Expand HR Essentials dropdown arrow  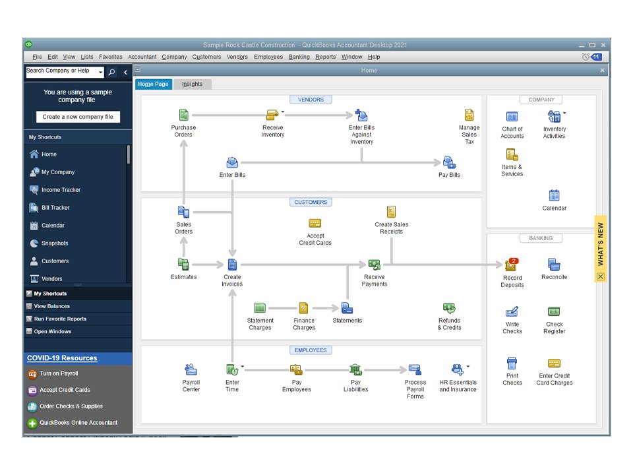(x=468, y=366)
